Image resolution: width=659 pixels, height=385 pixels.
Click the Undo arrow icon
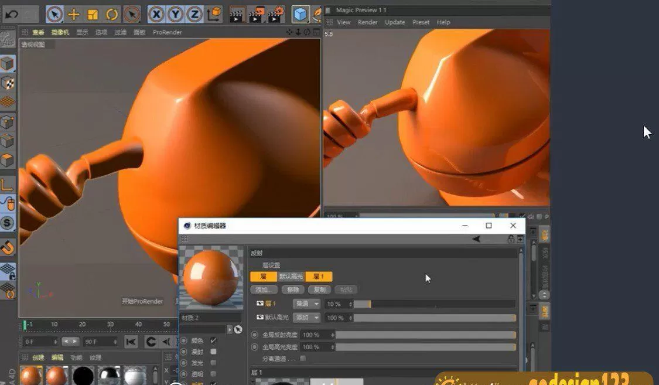[x=11, y=13]
